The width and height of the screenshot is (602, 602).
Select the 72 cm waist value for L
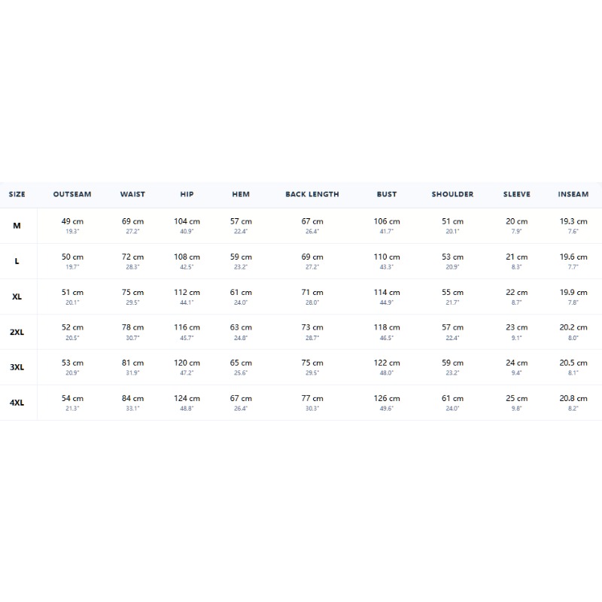[133, 257]
